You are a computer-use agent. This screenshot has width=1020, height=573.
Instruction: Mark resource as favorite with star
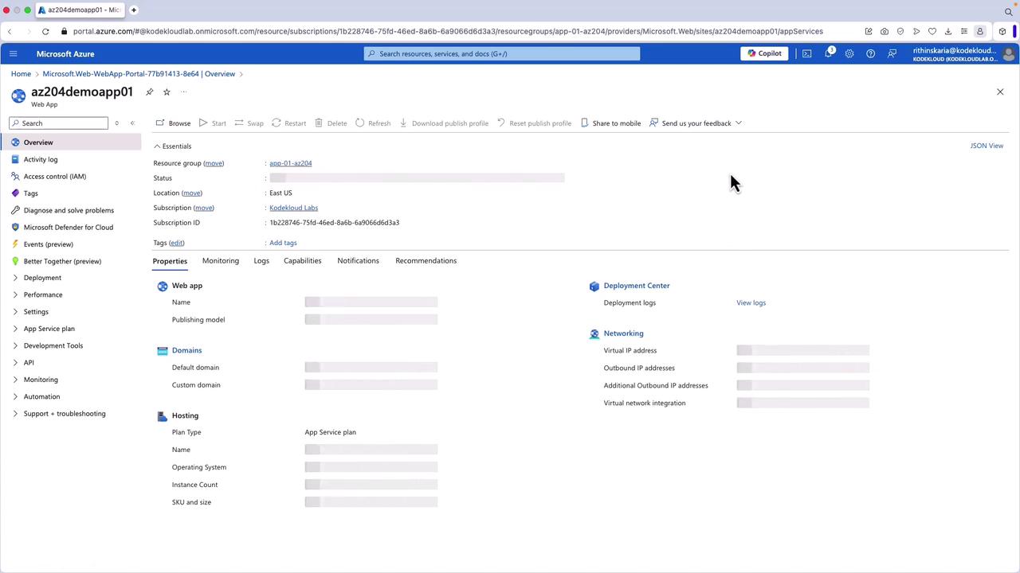[167, 92]
